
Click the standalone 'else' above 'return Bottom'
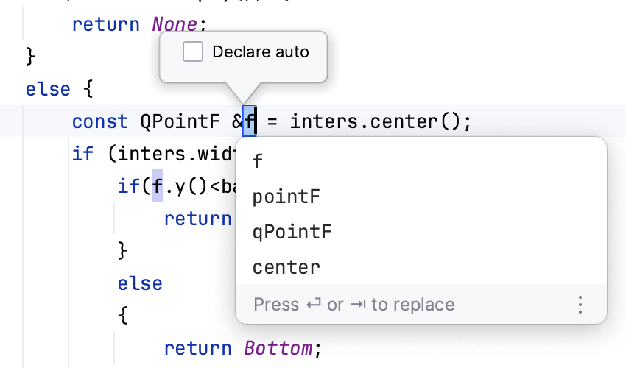[140, 283]
